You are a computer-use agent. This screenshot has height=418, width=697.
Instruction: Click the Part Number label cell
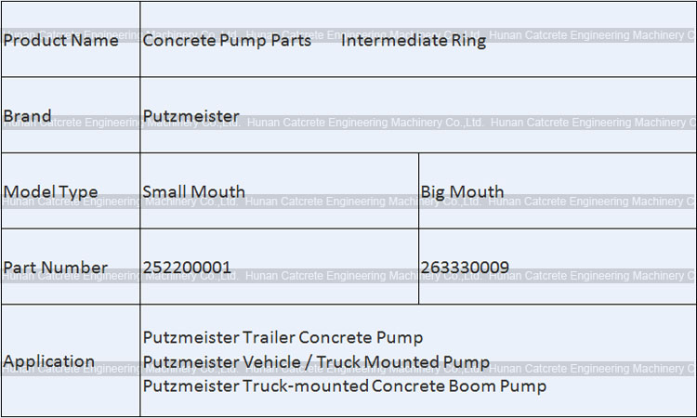55,268
